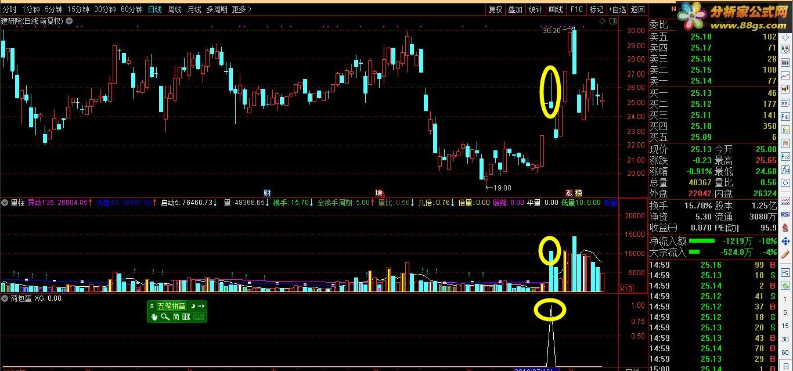Screen dimensions: 793x371
Task: Switch sidebar period to 15 minutes
Action: coord(785,325)
